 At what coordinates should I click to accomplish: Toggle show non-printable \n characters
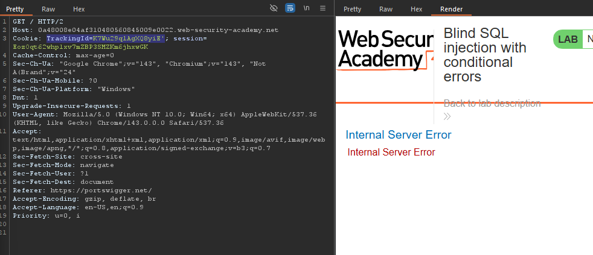[306, 8]
